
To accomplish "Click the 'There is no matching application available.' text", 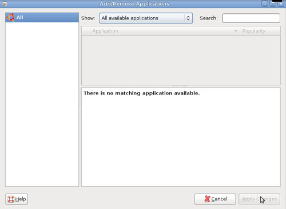I will click(141, 93).
